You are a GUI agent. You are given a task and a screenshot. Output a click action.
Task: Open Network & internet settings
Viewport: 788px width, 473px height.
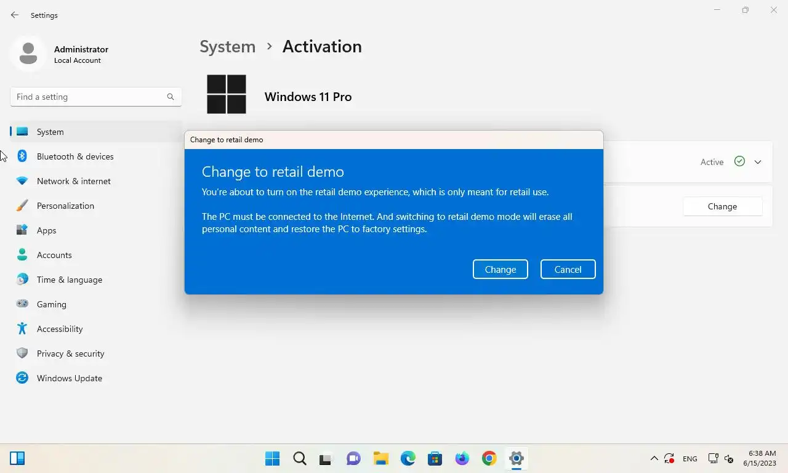click(x=95, y=181)
